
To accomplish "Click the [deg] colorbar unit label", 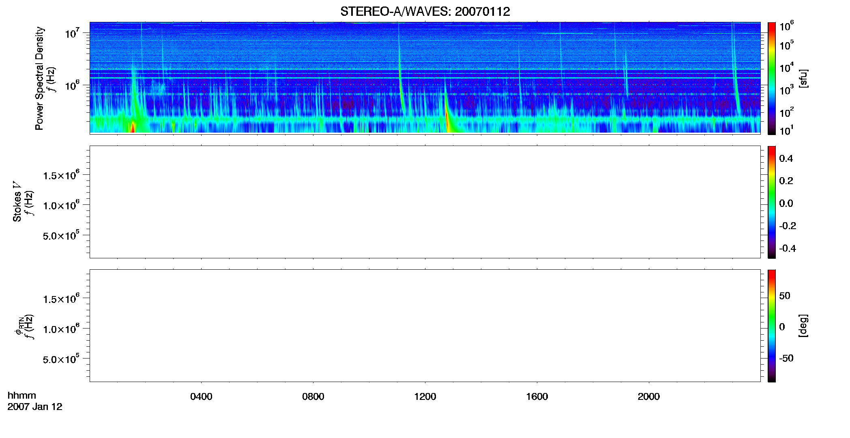I will [803, 326].
